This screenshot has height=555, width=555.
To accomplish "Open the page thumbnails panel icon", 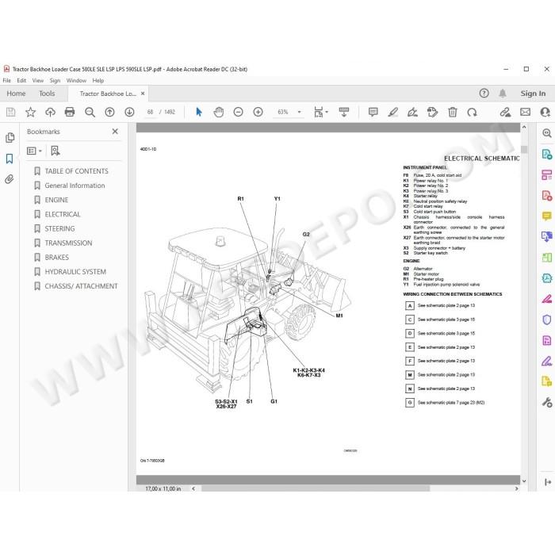I will (10, 137).
